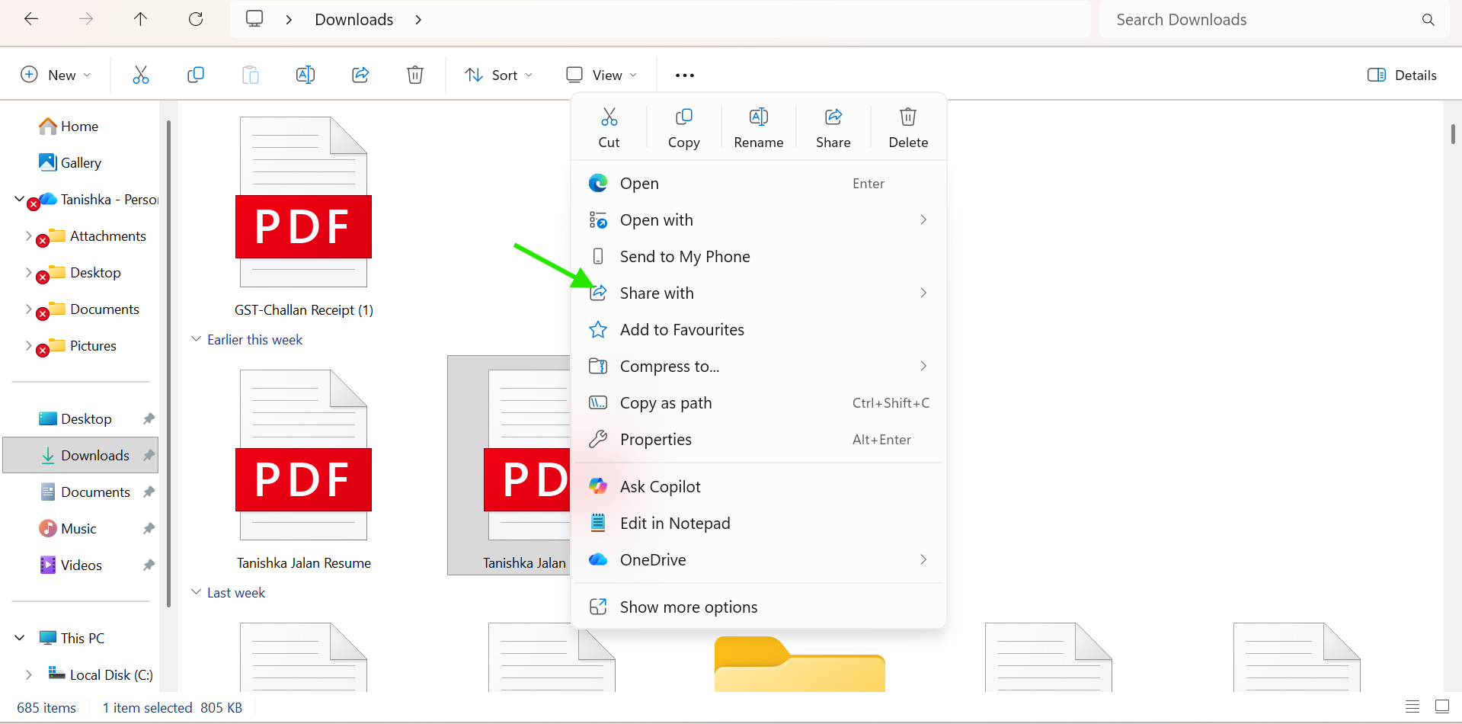
Task: Expand the Downloads breadcrumb chevron
Action: [418, 20]
